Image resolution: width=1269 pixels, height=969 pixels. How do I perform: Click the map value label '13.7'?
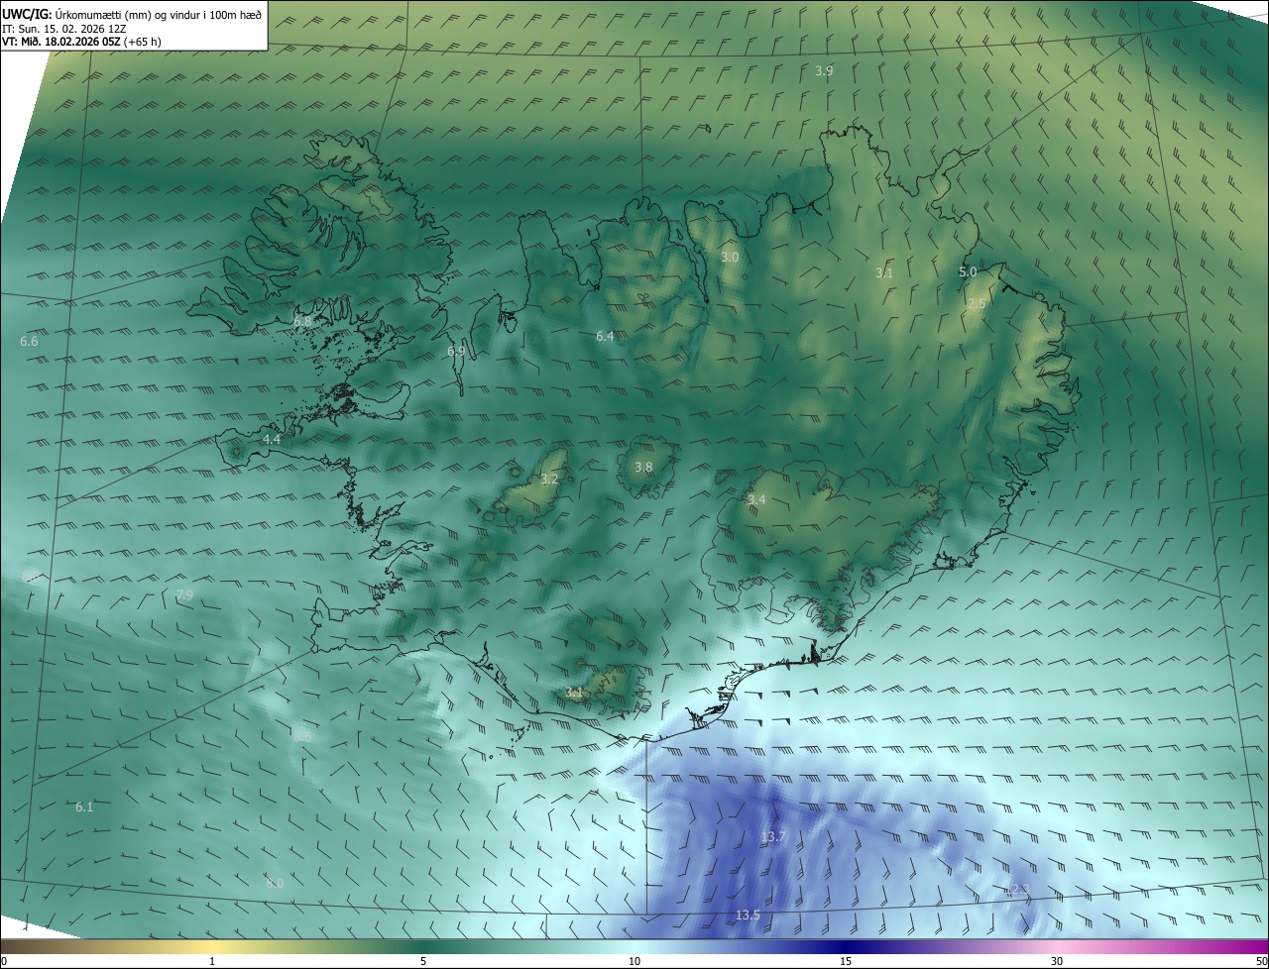click(773, 838)
